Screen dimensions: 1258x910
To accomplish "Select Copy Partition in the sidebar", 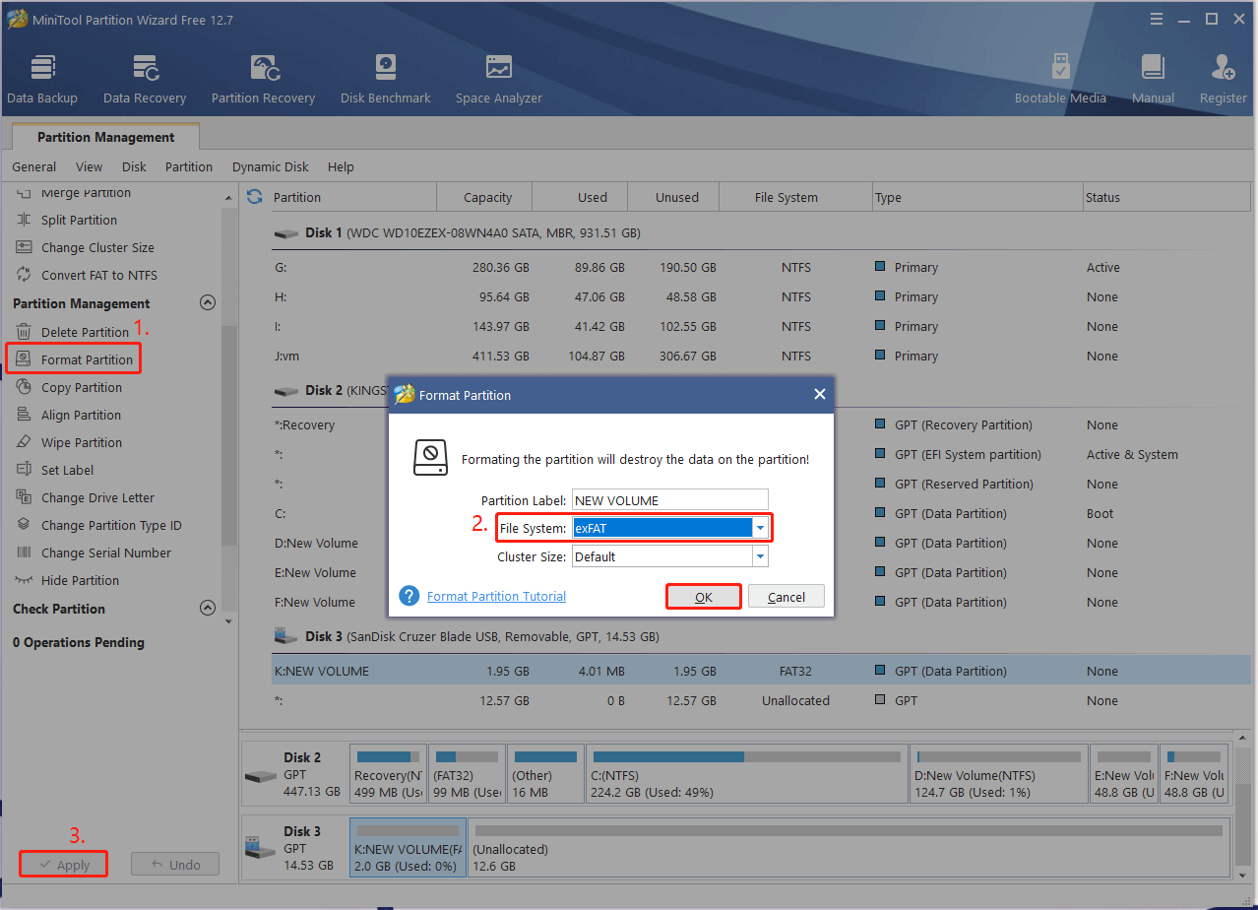I will 82,387.
